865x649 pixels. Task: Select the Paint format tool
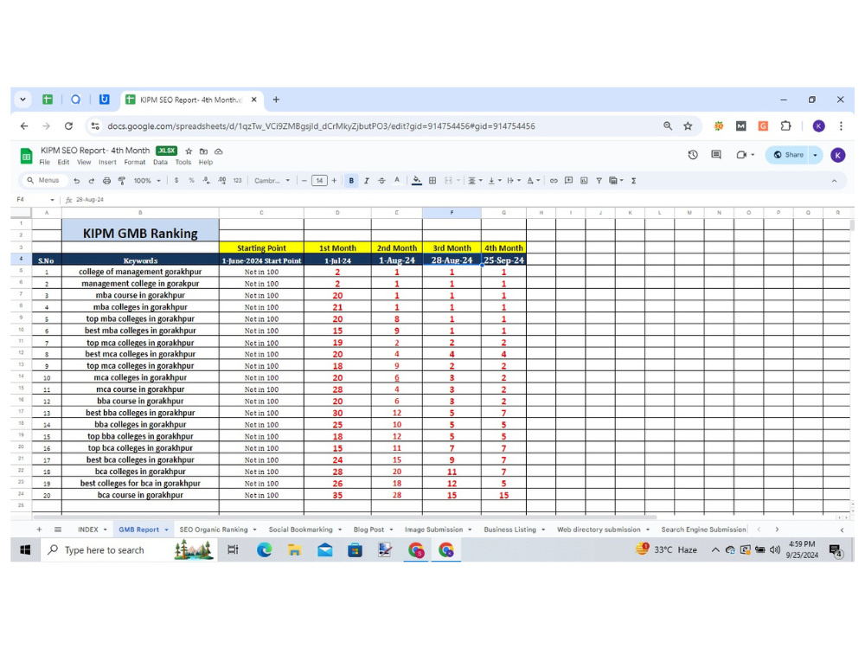[x=122, y=181]
